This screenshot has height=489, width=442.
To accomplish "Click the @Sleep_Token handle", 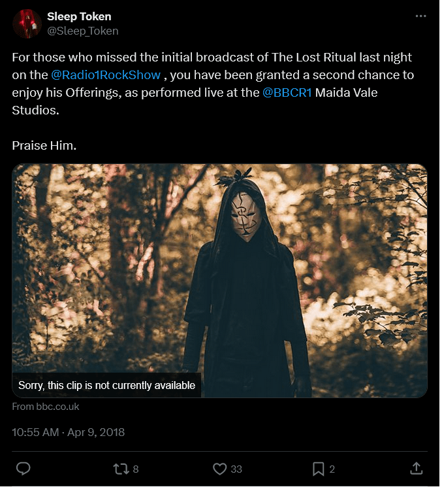I will [x=82, y=31].
